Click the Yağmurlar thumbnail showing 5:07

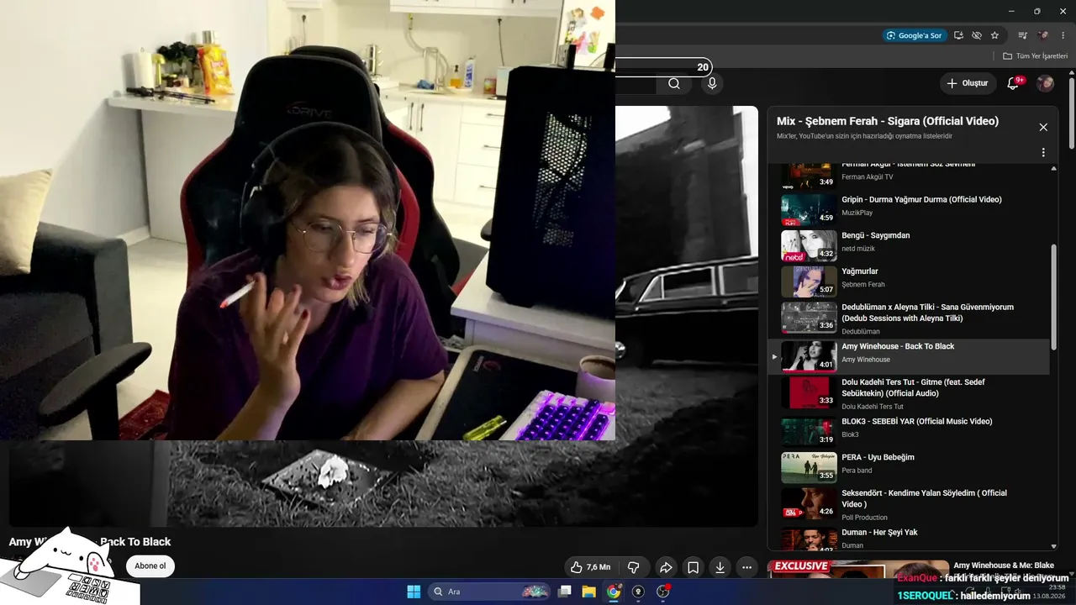point(809,281)
